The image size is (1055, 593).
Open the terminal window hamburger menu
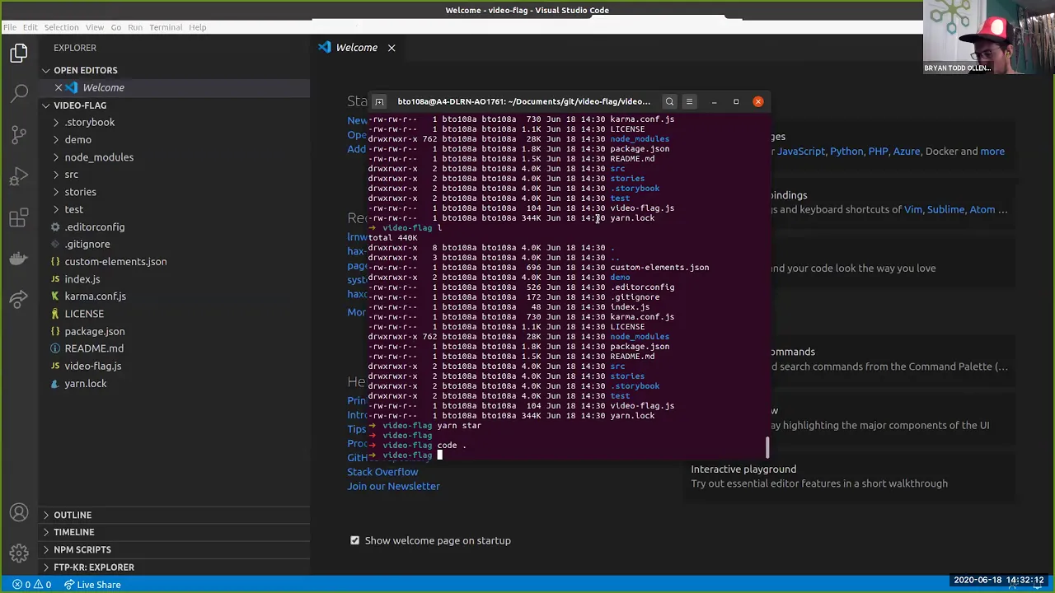[x=690, y=101]
